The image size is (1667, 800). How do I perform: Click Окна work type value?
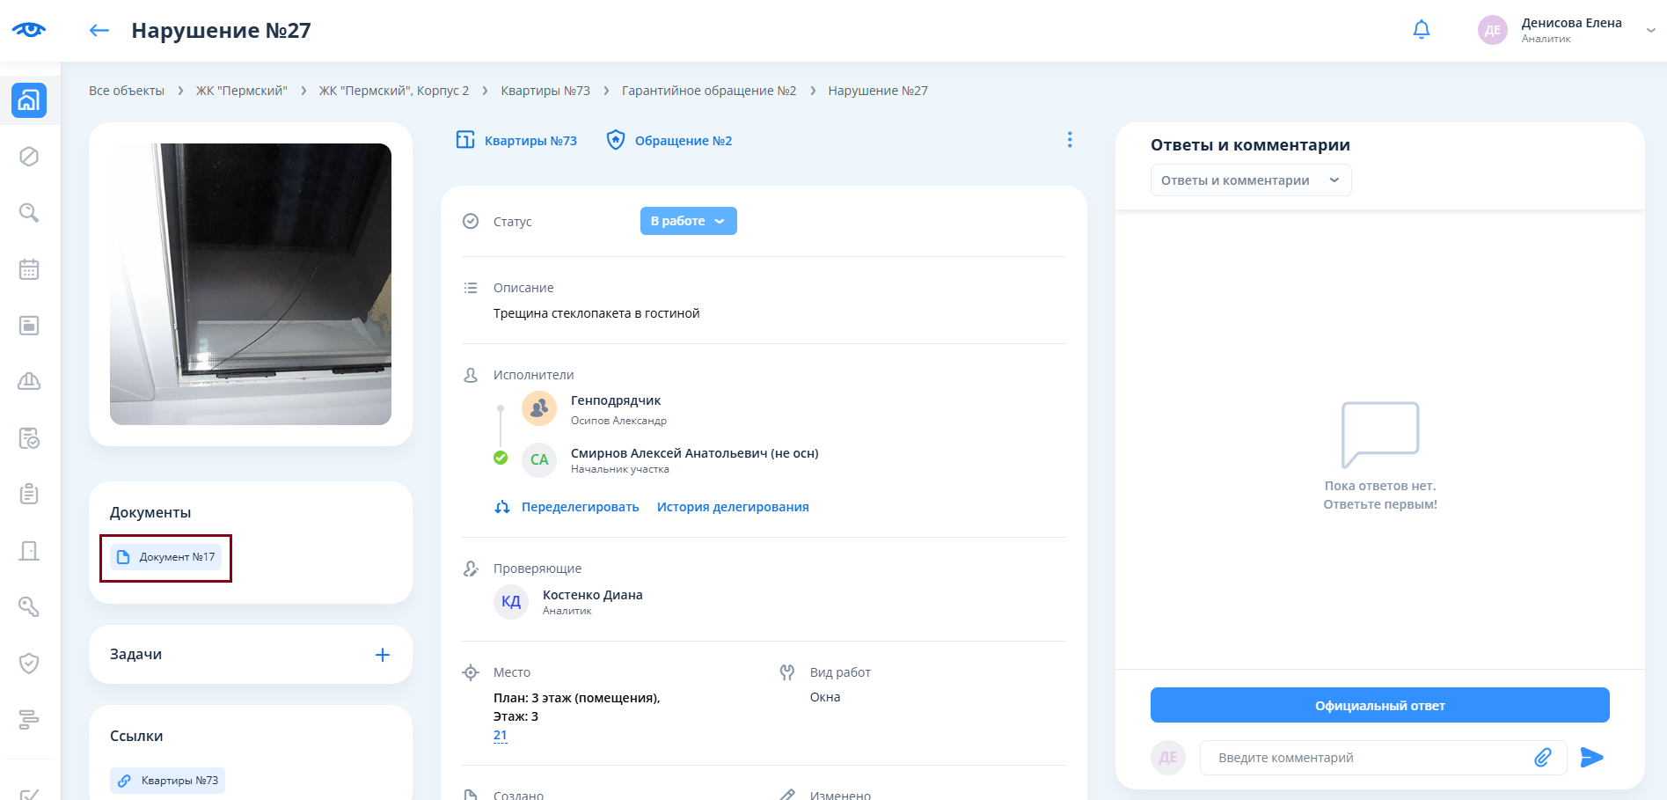click(825, 697)
